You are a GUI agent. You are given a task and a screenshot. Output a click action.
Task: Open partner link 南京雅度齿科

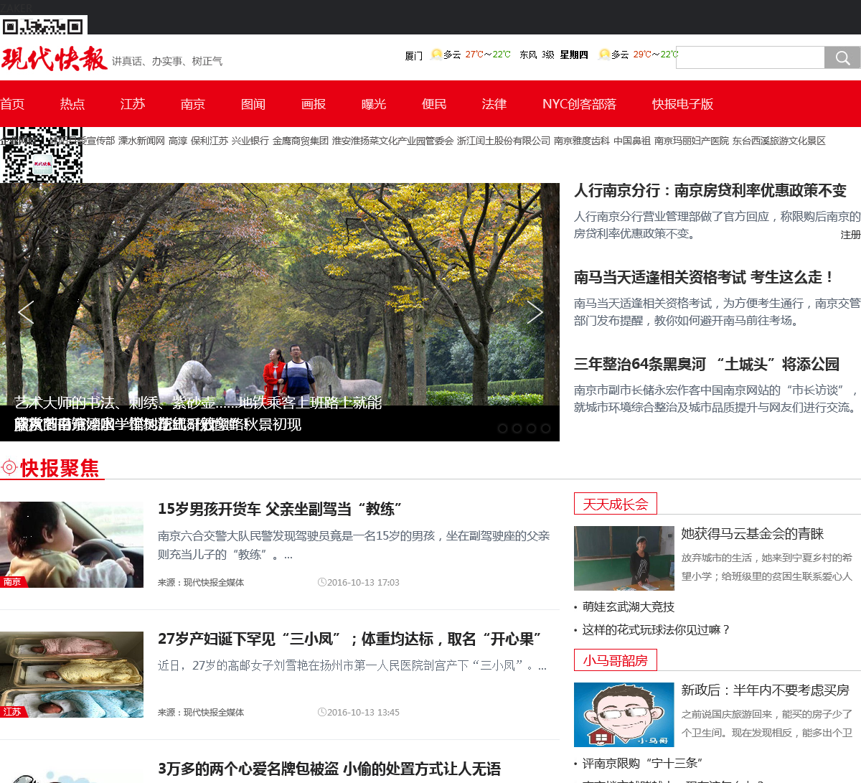pyautogui.click(x=582, y=141)
